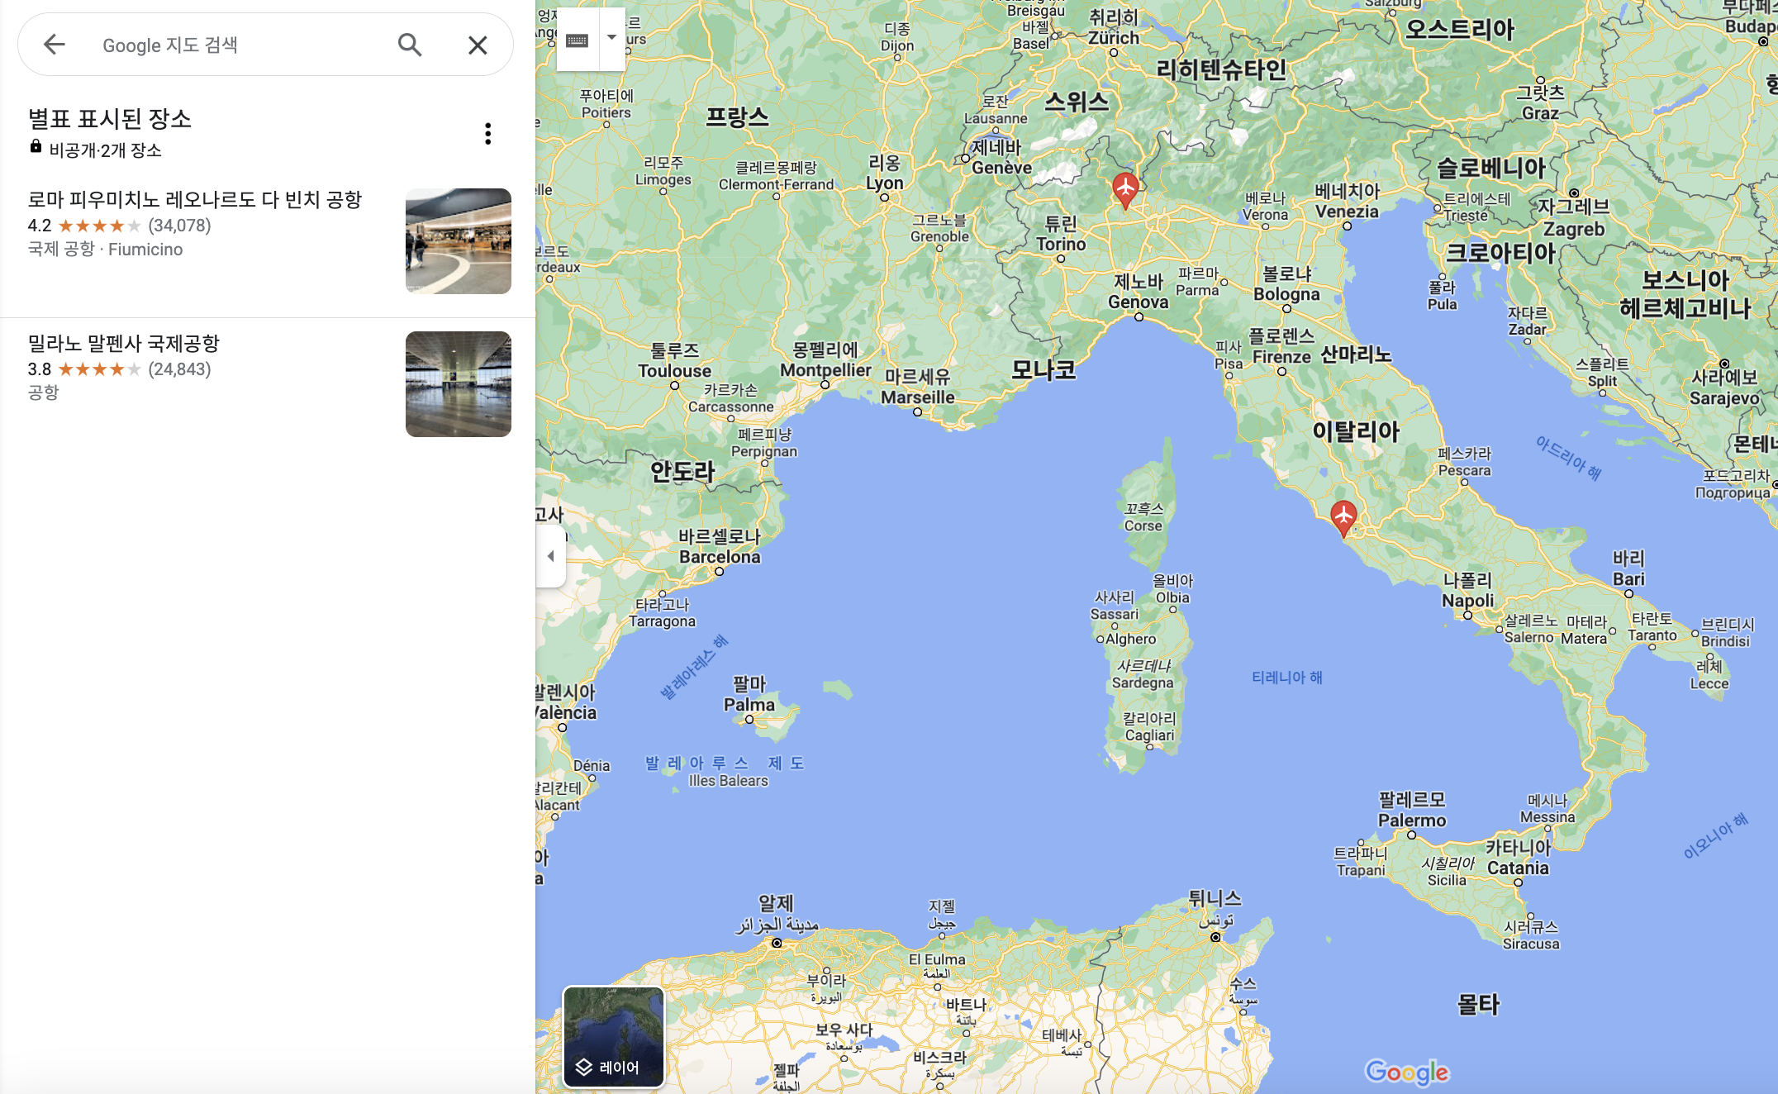1778x1094 pixels.
Task: Clear search with the X icon
Action: click(478, 45)
